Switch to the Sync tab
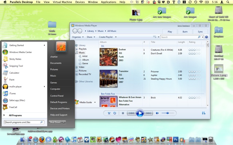The height and width of the screenshot is (145, 233). (x=200, y=32)
